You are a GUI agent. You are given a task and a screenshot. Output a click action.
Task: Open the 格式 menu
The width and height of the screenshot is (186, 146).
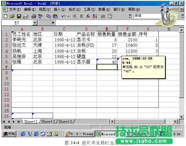tap(74, 10)
